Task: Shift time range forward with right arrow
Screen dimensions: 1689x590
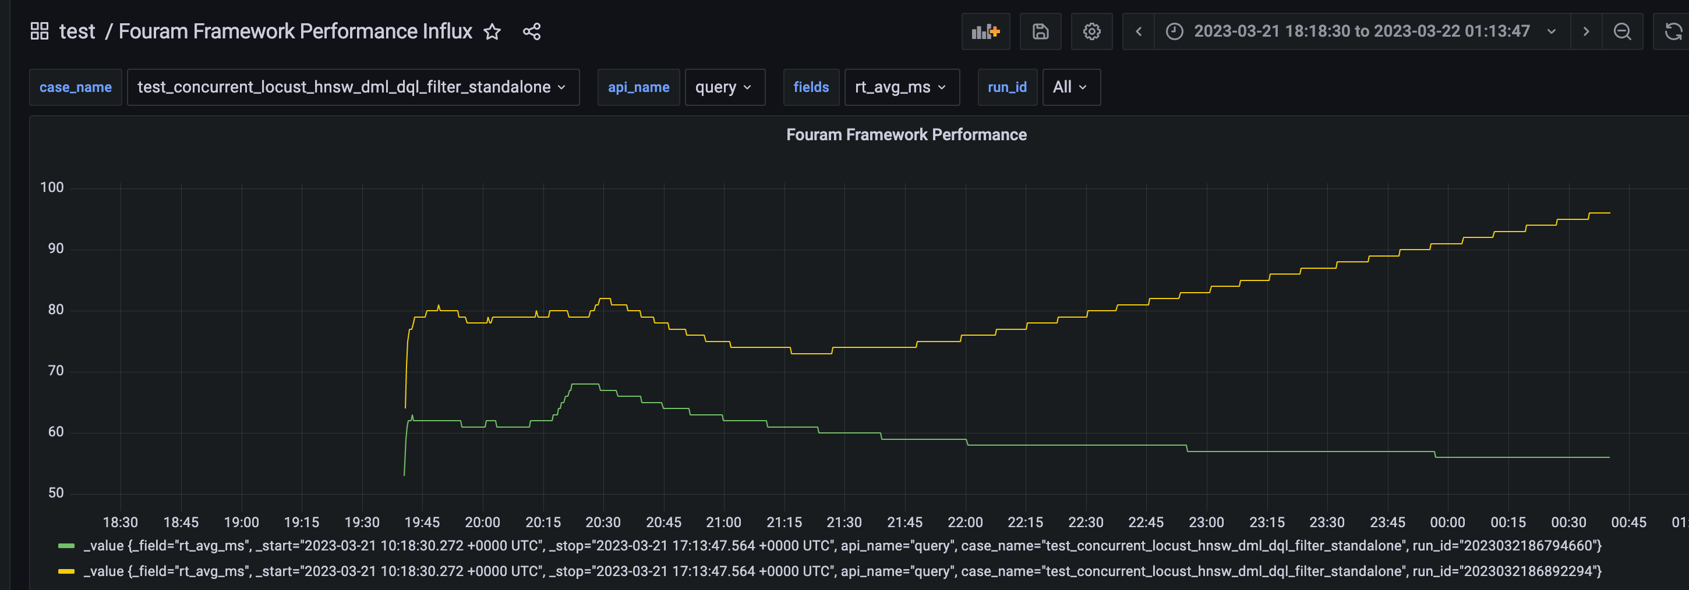Action: click(1585, 31)
